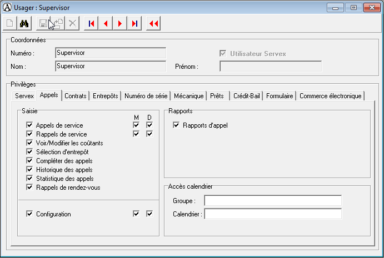384x258 pixels.
Task: Toggle Historique des appels checkbox
Action: (x=29, y=169)
